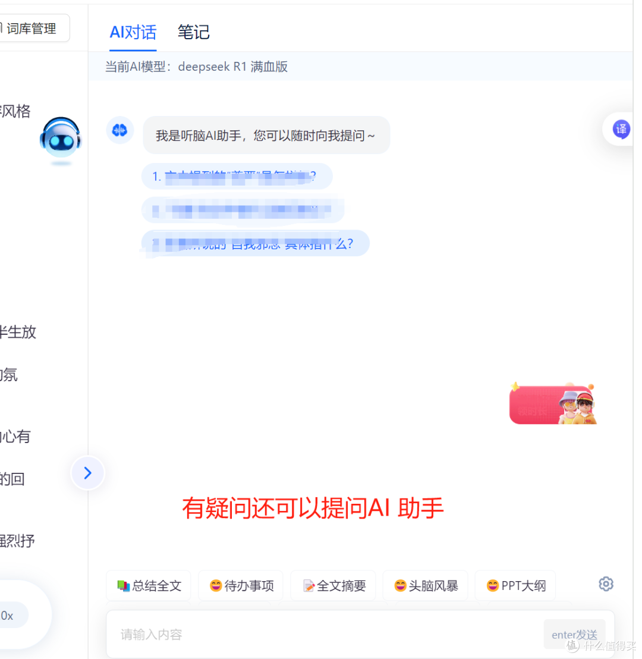Focus the 请输入内容 message input

[x=323, y=634]
